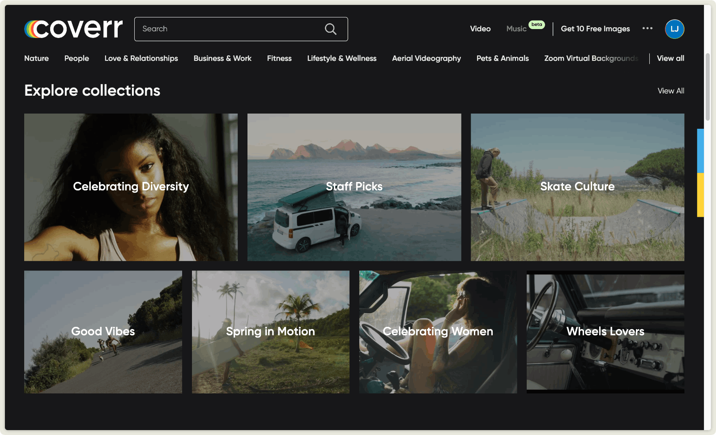Open the Staff Picks collection

coord(354,187)
